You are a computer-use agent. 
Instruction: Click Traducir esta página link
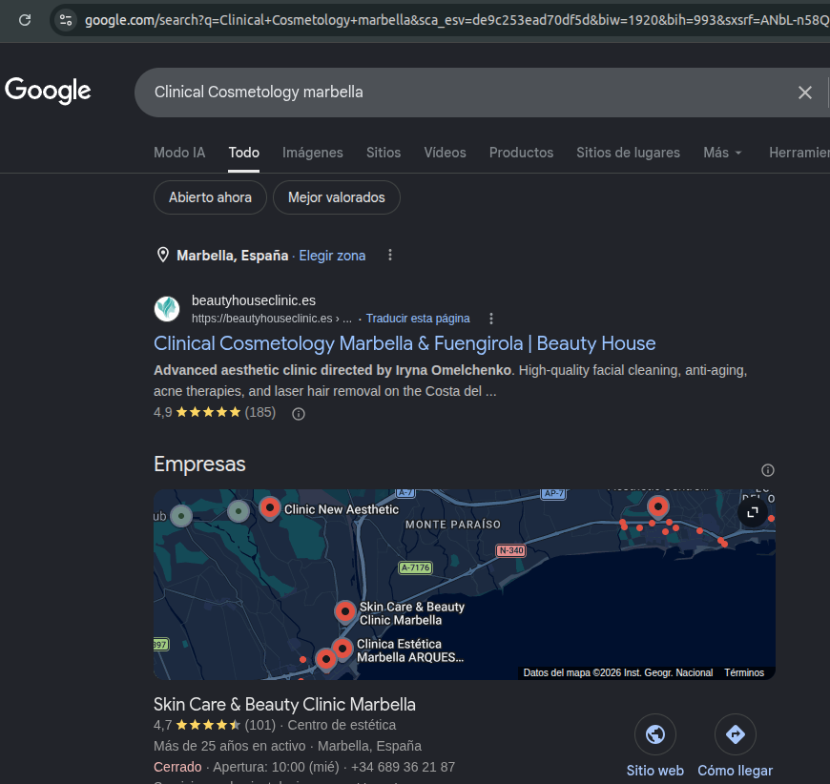(x=418, y=319)
